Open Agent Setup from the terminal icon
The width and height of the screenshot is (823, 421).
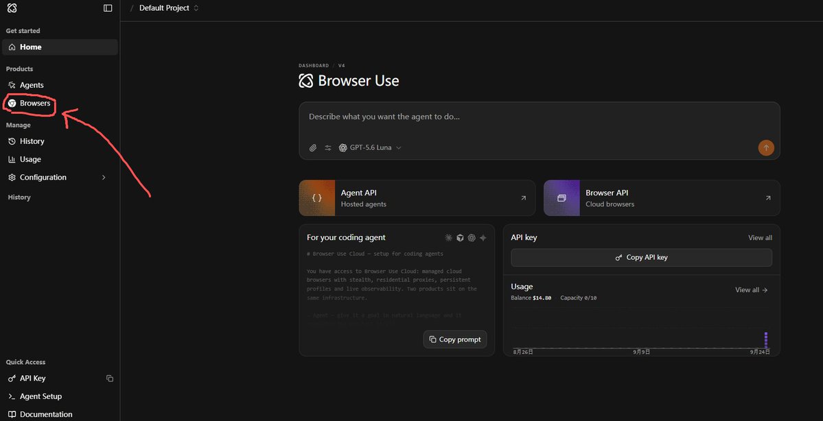(x=12, y=396)
